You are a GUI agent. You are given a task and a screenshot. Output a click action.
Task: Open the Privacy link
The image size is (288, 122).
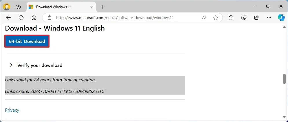coord(12,110)
